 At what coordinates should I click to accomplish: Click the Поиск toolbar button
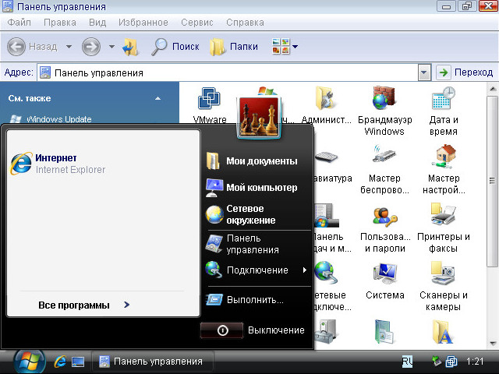(x=175, y=47)
